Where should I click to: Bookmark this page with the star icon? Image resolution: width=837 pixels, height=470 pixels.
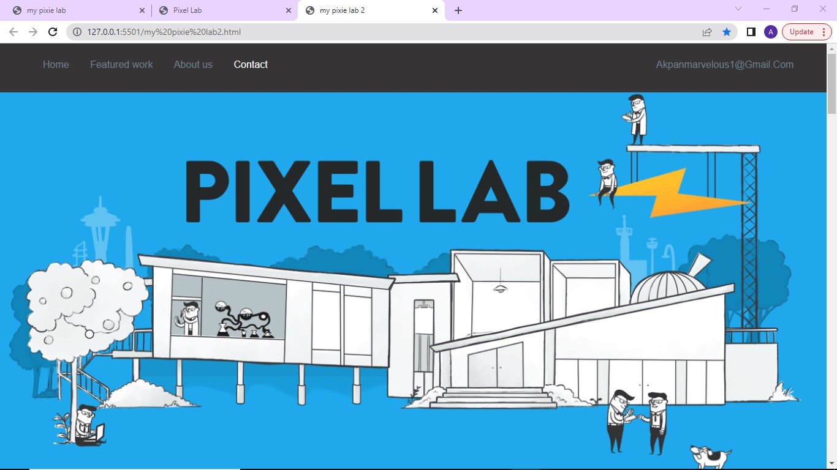click(x=727, y=32)
